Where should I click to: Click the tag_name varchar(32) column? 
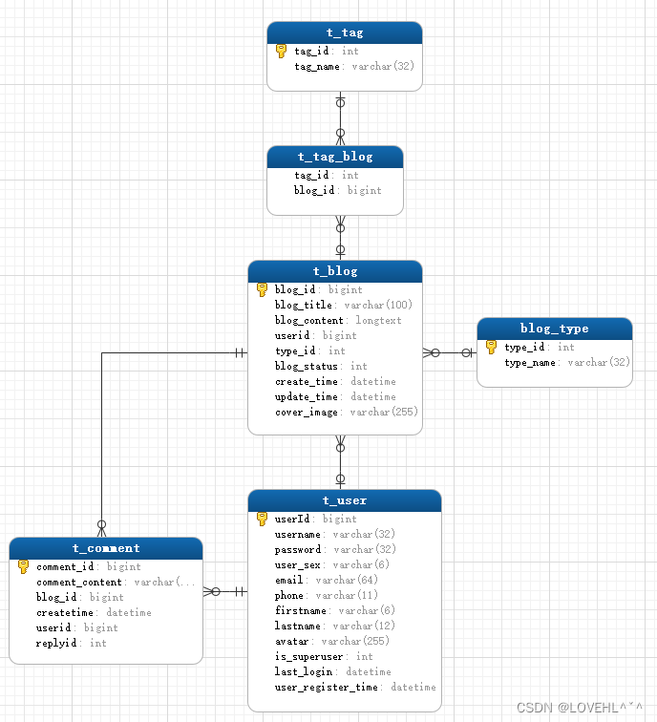point(354,66)
